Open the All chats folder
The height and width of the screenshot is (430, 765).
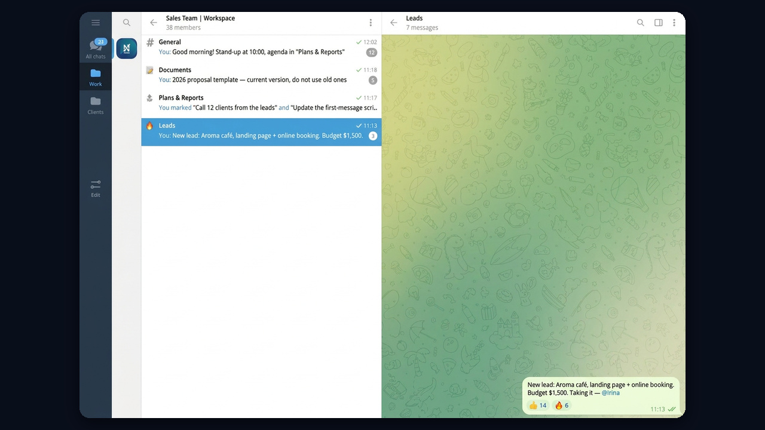(x=96, y=49)
